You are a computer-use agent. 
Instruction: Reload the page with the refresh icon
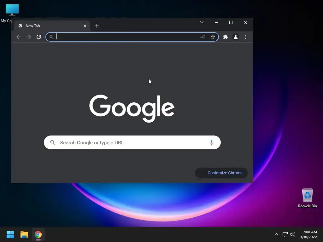click(39, 37)
